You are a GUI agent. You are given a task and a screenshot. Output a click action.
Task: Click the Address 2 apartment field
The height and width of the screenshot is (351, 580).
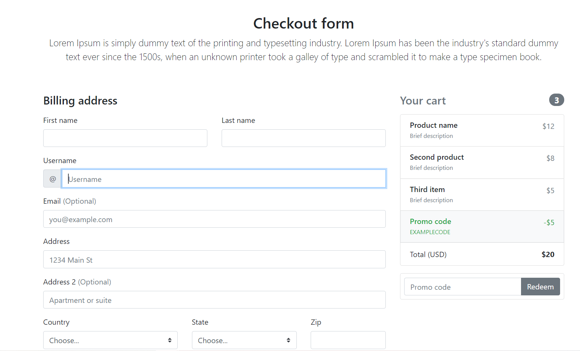pos(214,300)
